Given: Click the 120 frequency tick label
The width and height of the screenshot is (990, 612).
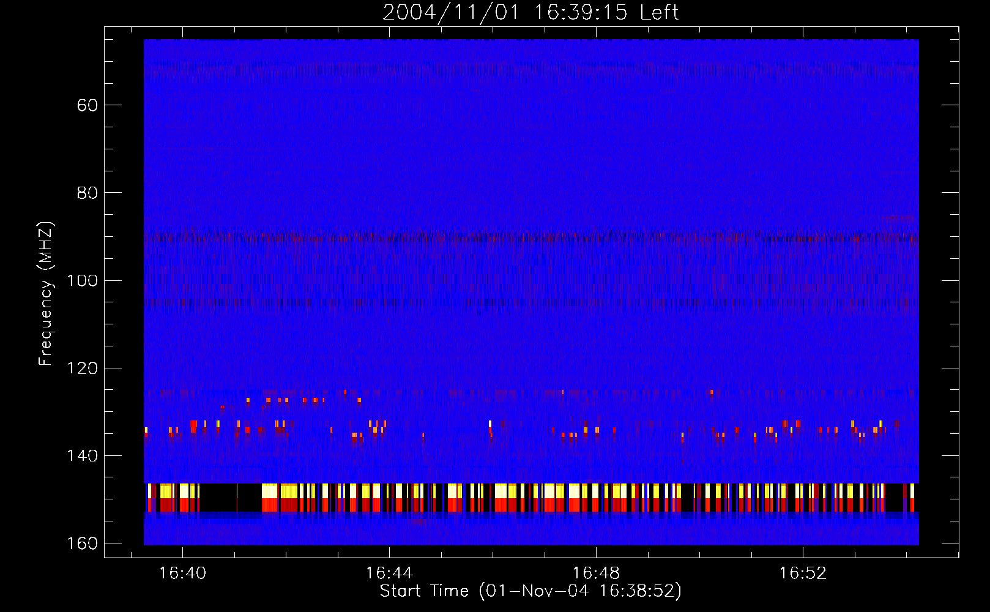Looking at the screenshot, I should pos(82,368).
